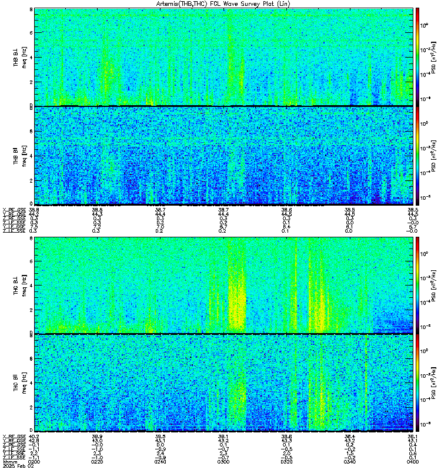This screenshot has width=441, height=470.
Task: Click the hhmm label at the bottom left
Action: click(x=10, y=462)
